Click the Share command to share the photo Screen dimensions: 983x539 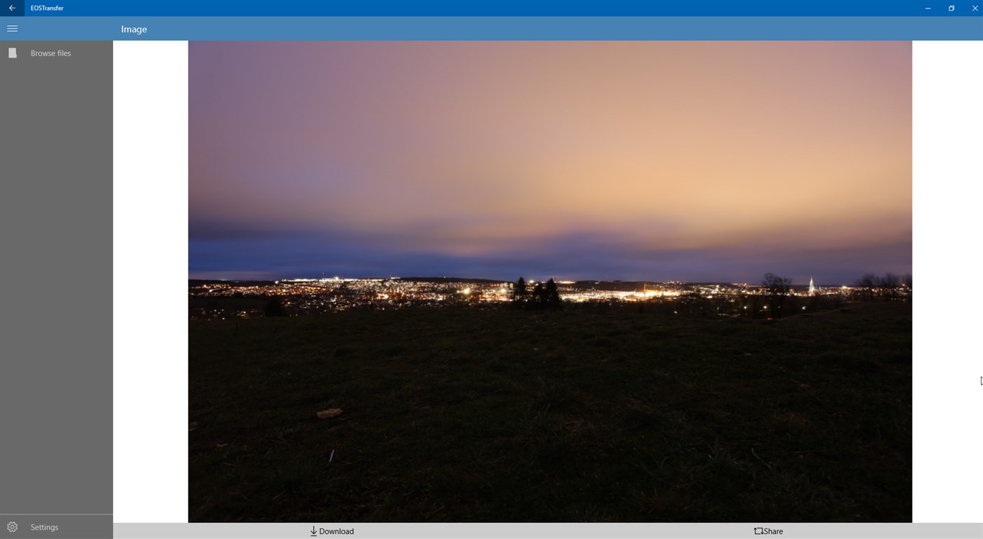pyautogui.click(x=769, y=531)
